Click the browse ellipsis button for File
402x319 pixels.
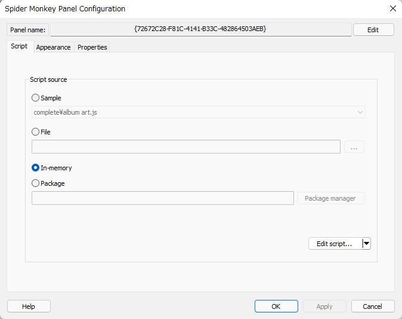354,147
